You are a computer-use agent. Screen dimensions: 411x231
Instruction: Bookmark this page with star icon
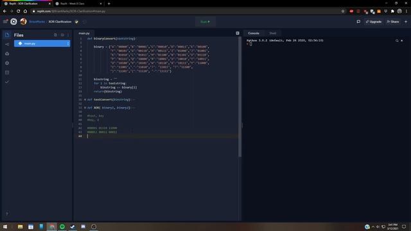(342, 12)
